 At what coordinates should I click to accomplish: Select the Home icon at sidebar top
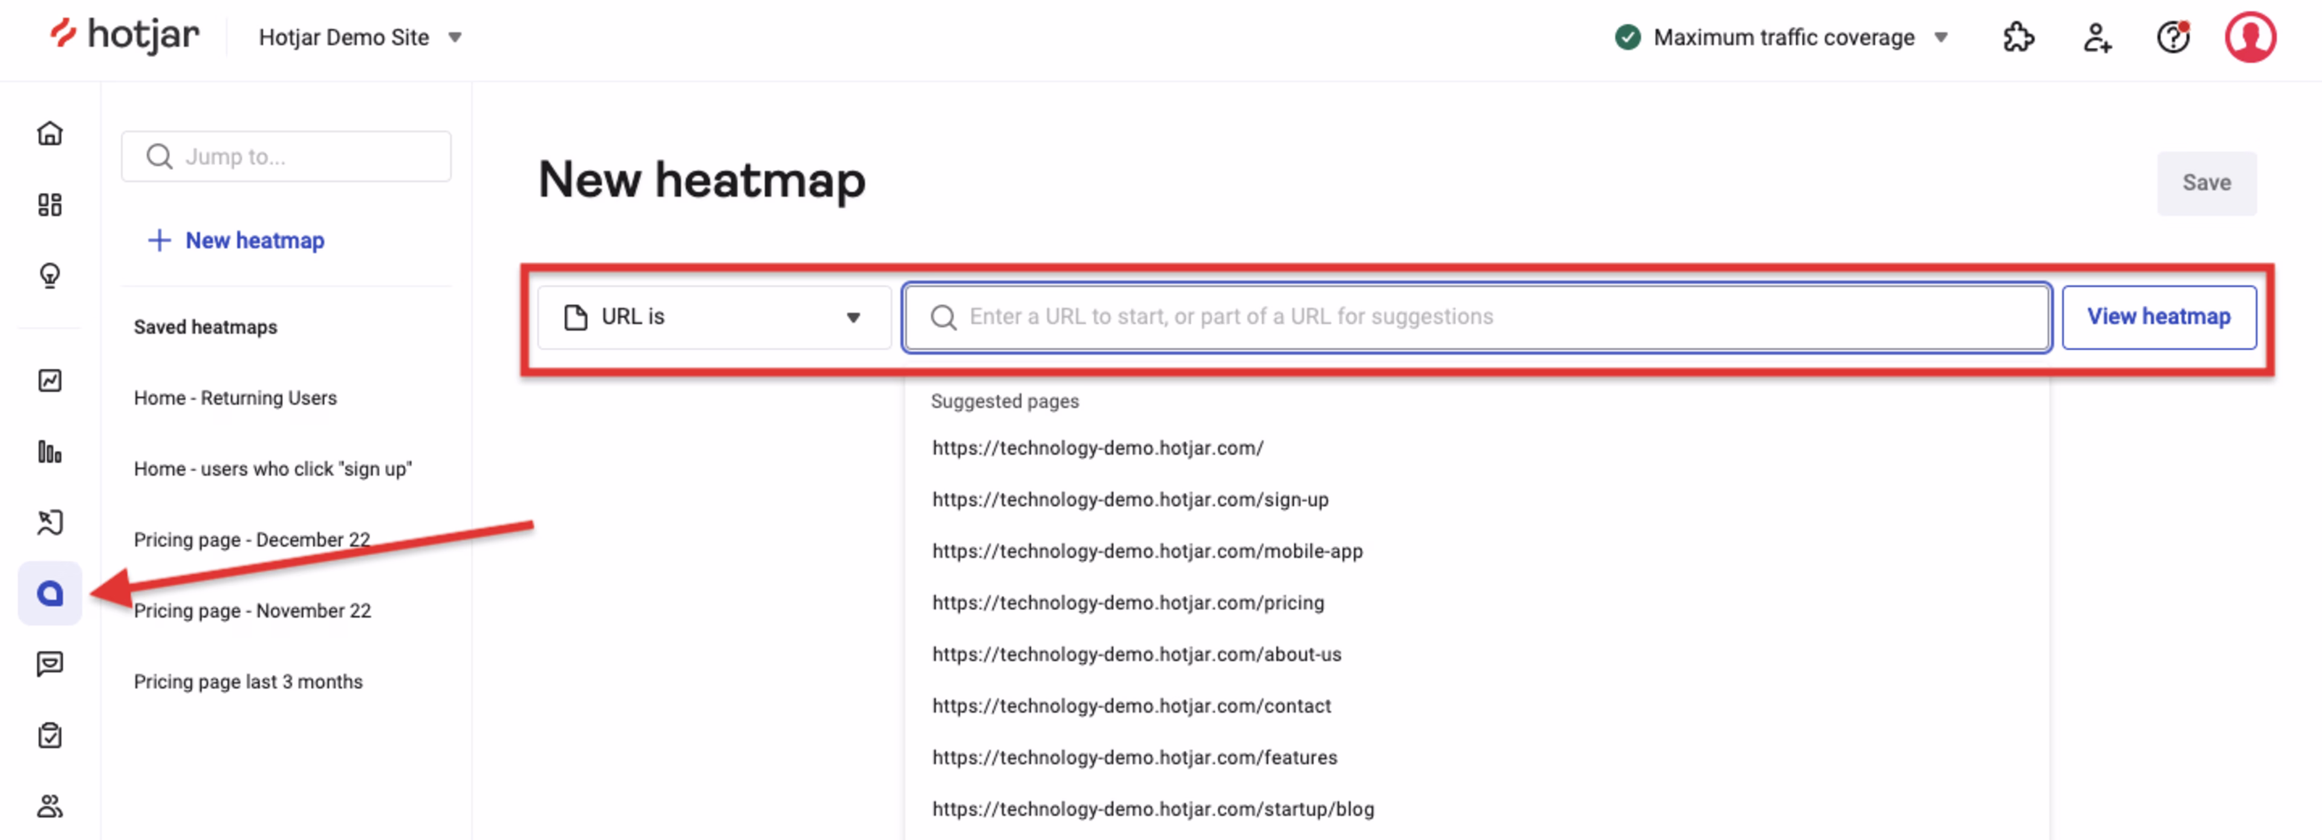50,132
